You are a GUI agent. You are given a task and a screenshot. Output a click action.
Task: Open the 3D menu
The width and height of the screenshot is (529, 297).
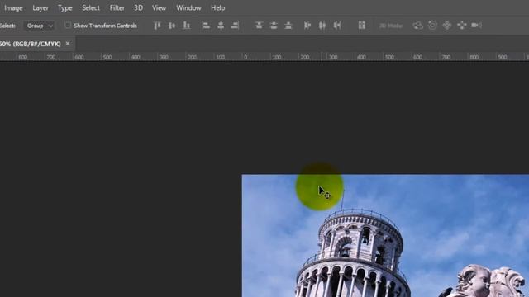click(x=138, y=7)
